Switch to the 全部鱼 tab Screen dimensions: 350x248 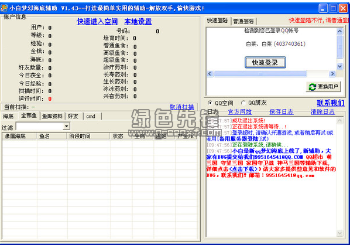pyautogui.click(x=29, y=115)
